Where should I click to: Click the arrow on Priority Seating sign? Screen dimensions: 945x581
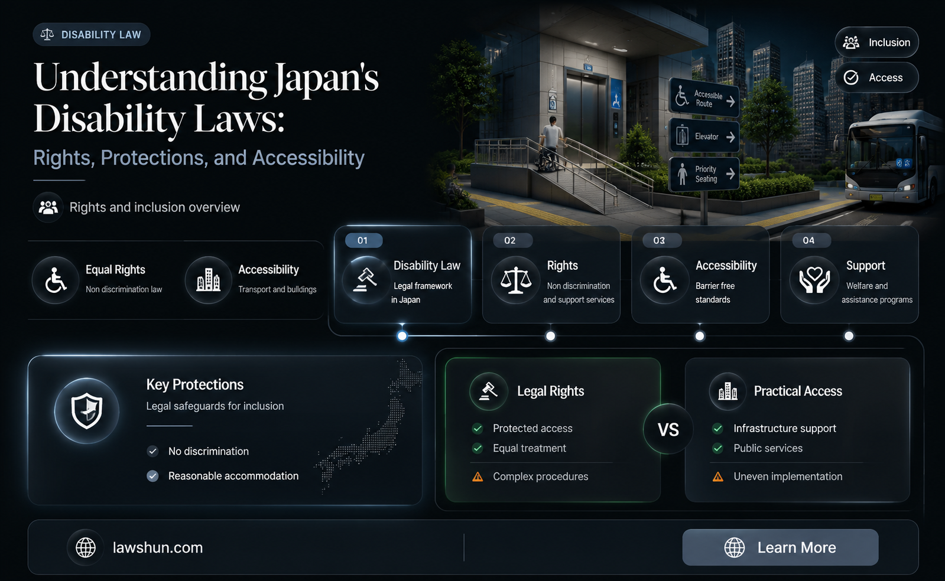pyautogui.click(x=731, y=174)
